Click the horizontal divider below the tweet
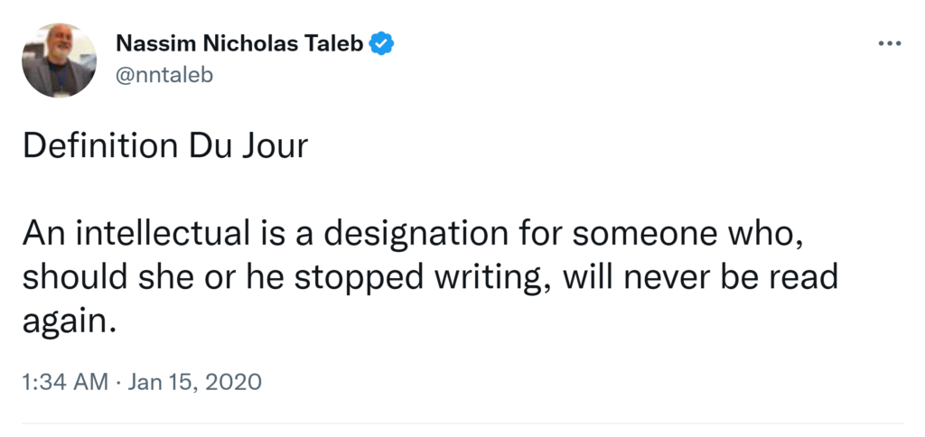This screenshot has height=437, width=925. [x=462, y=423]
